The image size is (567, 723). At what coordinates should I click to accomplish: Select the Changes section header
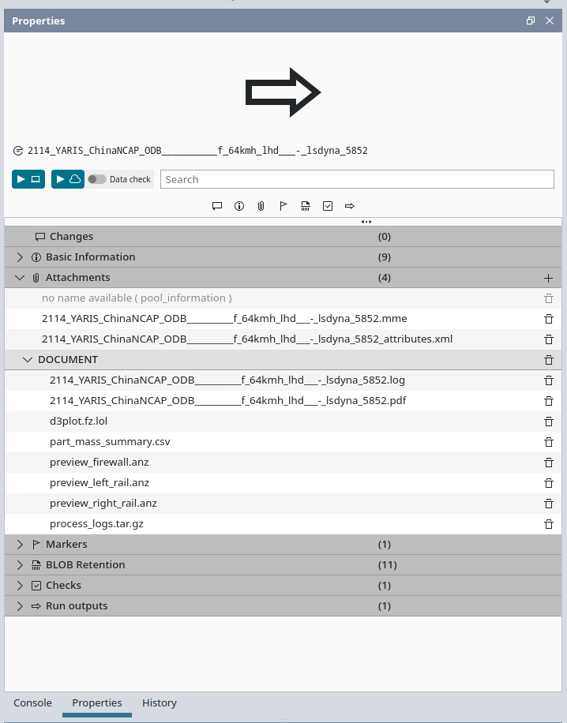click(283, 237)
